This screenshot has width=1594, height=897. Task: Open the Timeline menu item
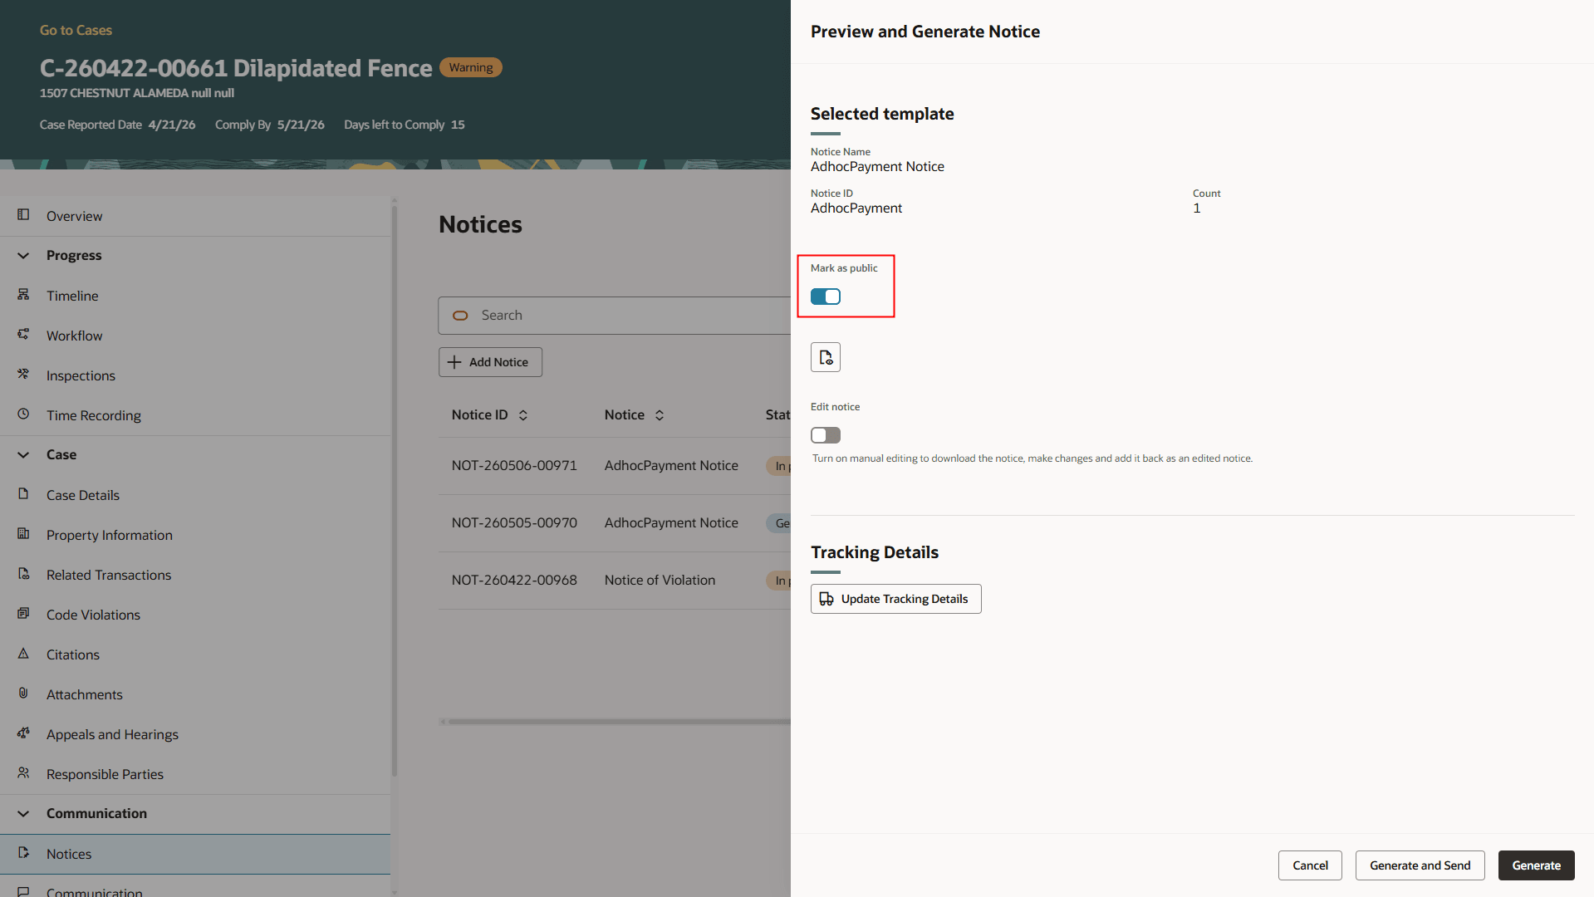(195, 296)
